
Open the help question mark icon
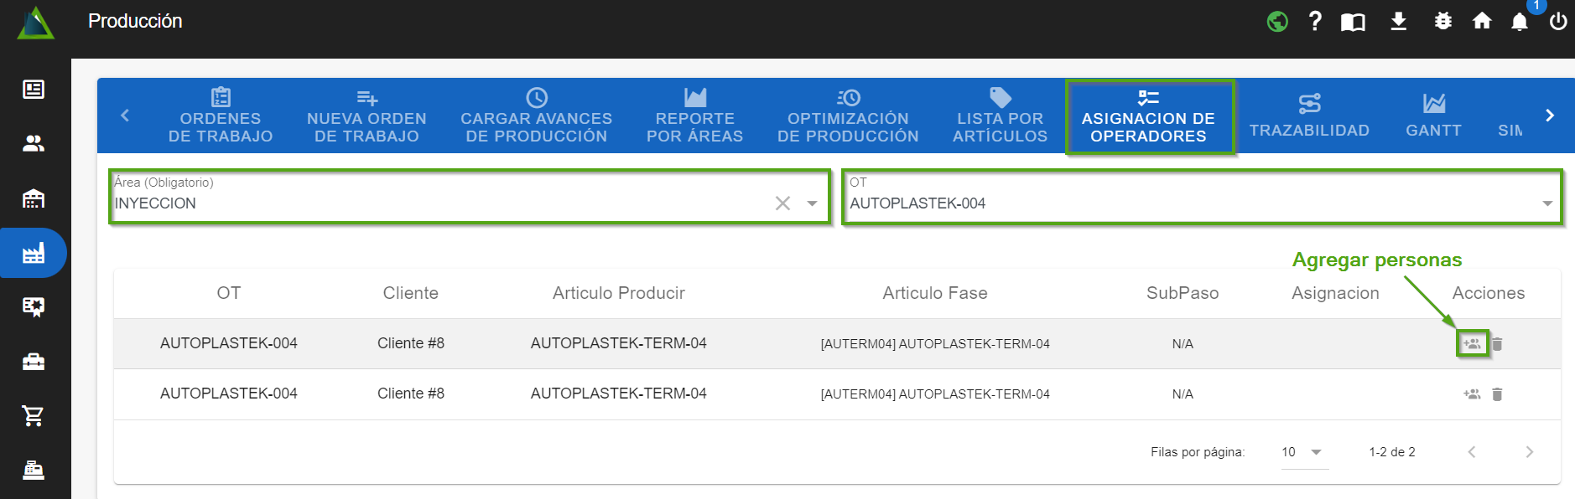1315,22
